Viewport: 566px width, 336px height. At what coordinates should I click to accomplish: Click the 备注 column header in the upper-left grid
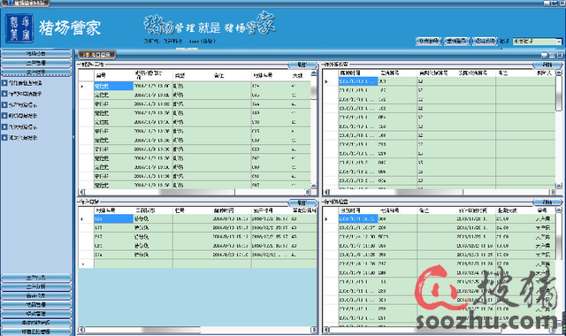(218, 75)
